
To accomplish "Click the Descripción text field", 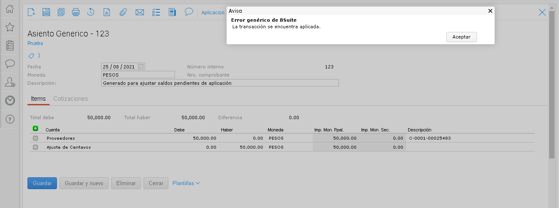I will 220,83.
